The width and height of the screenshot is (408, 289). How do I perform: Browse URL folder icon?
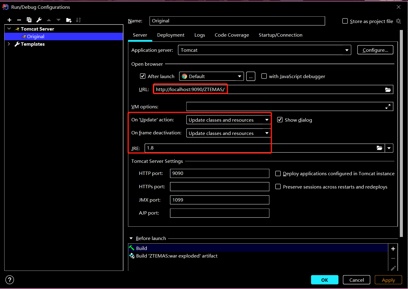click(x=388, y=90)
